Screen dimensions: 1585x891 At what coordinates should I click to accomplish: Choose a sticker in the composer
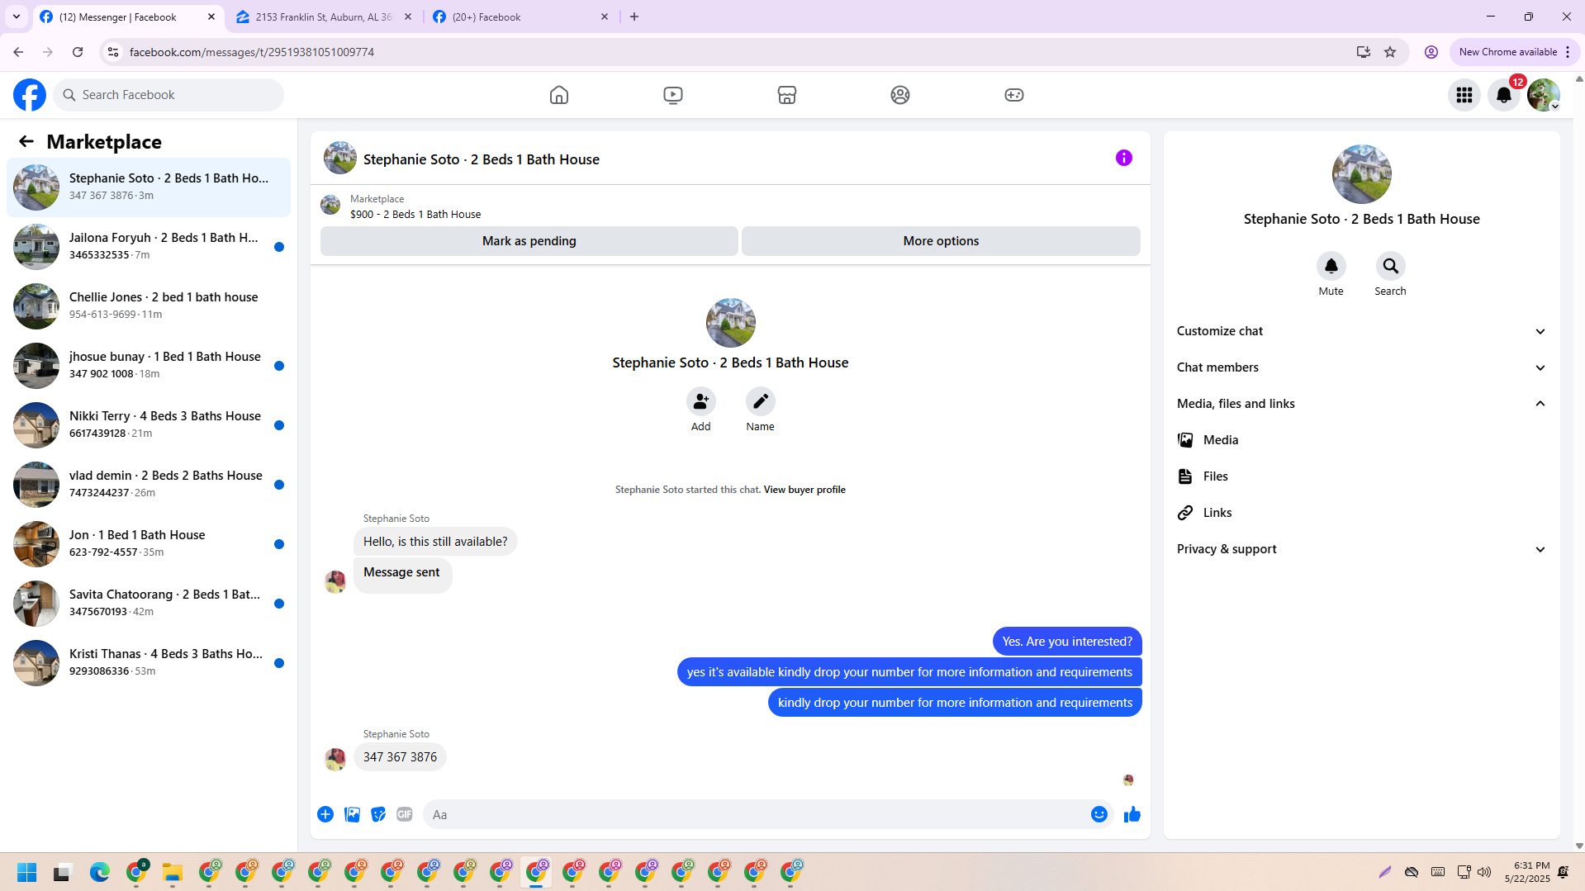tap(378, 815)
